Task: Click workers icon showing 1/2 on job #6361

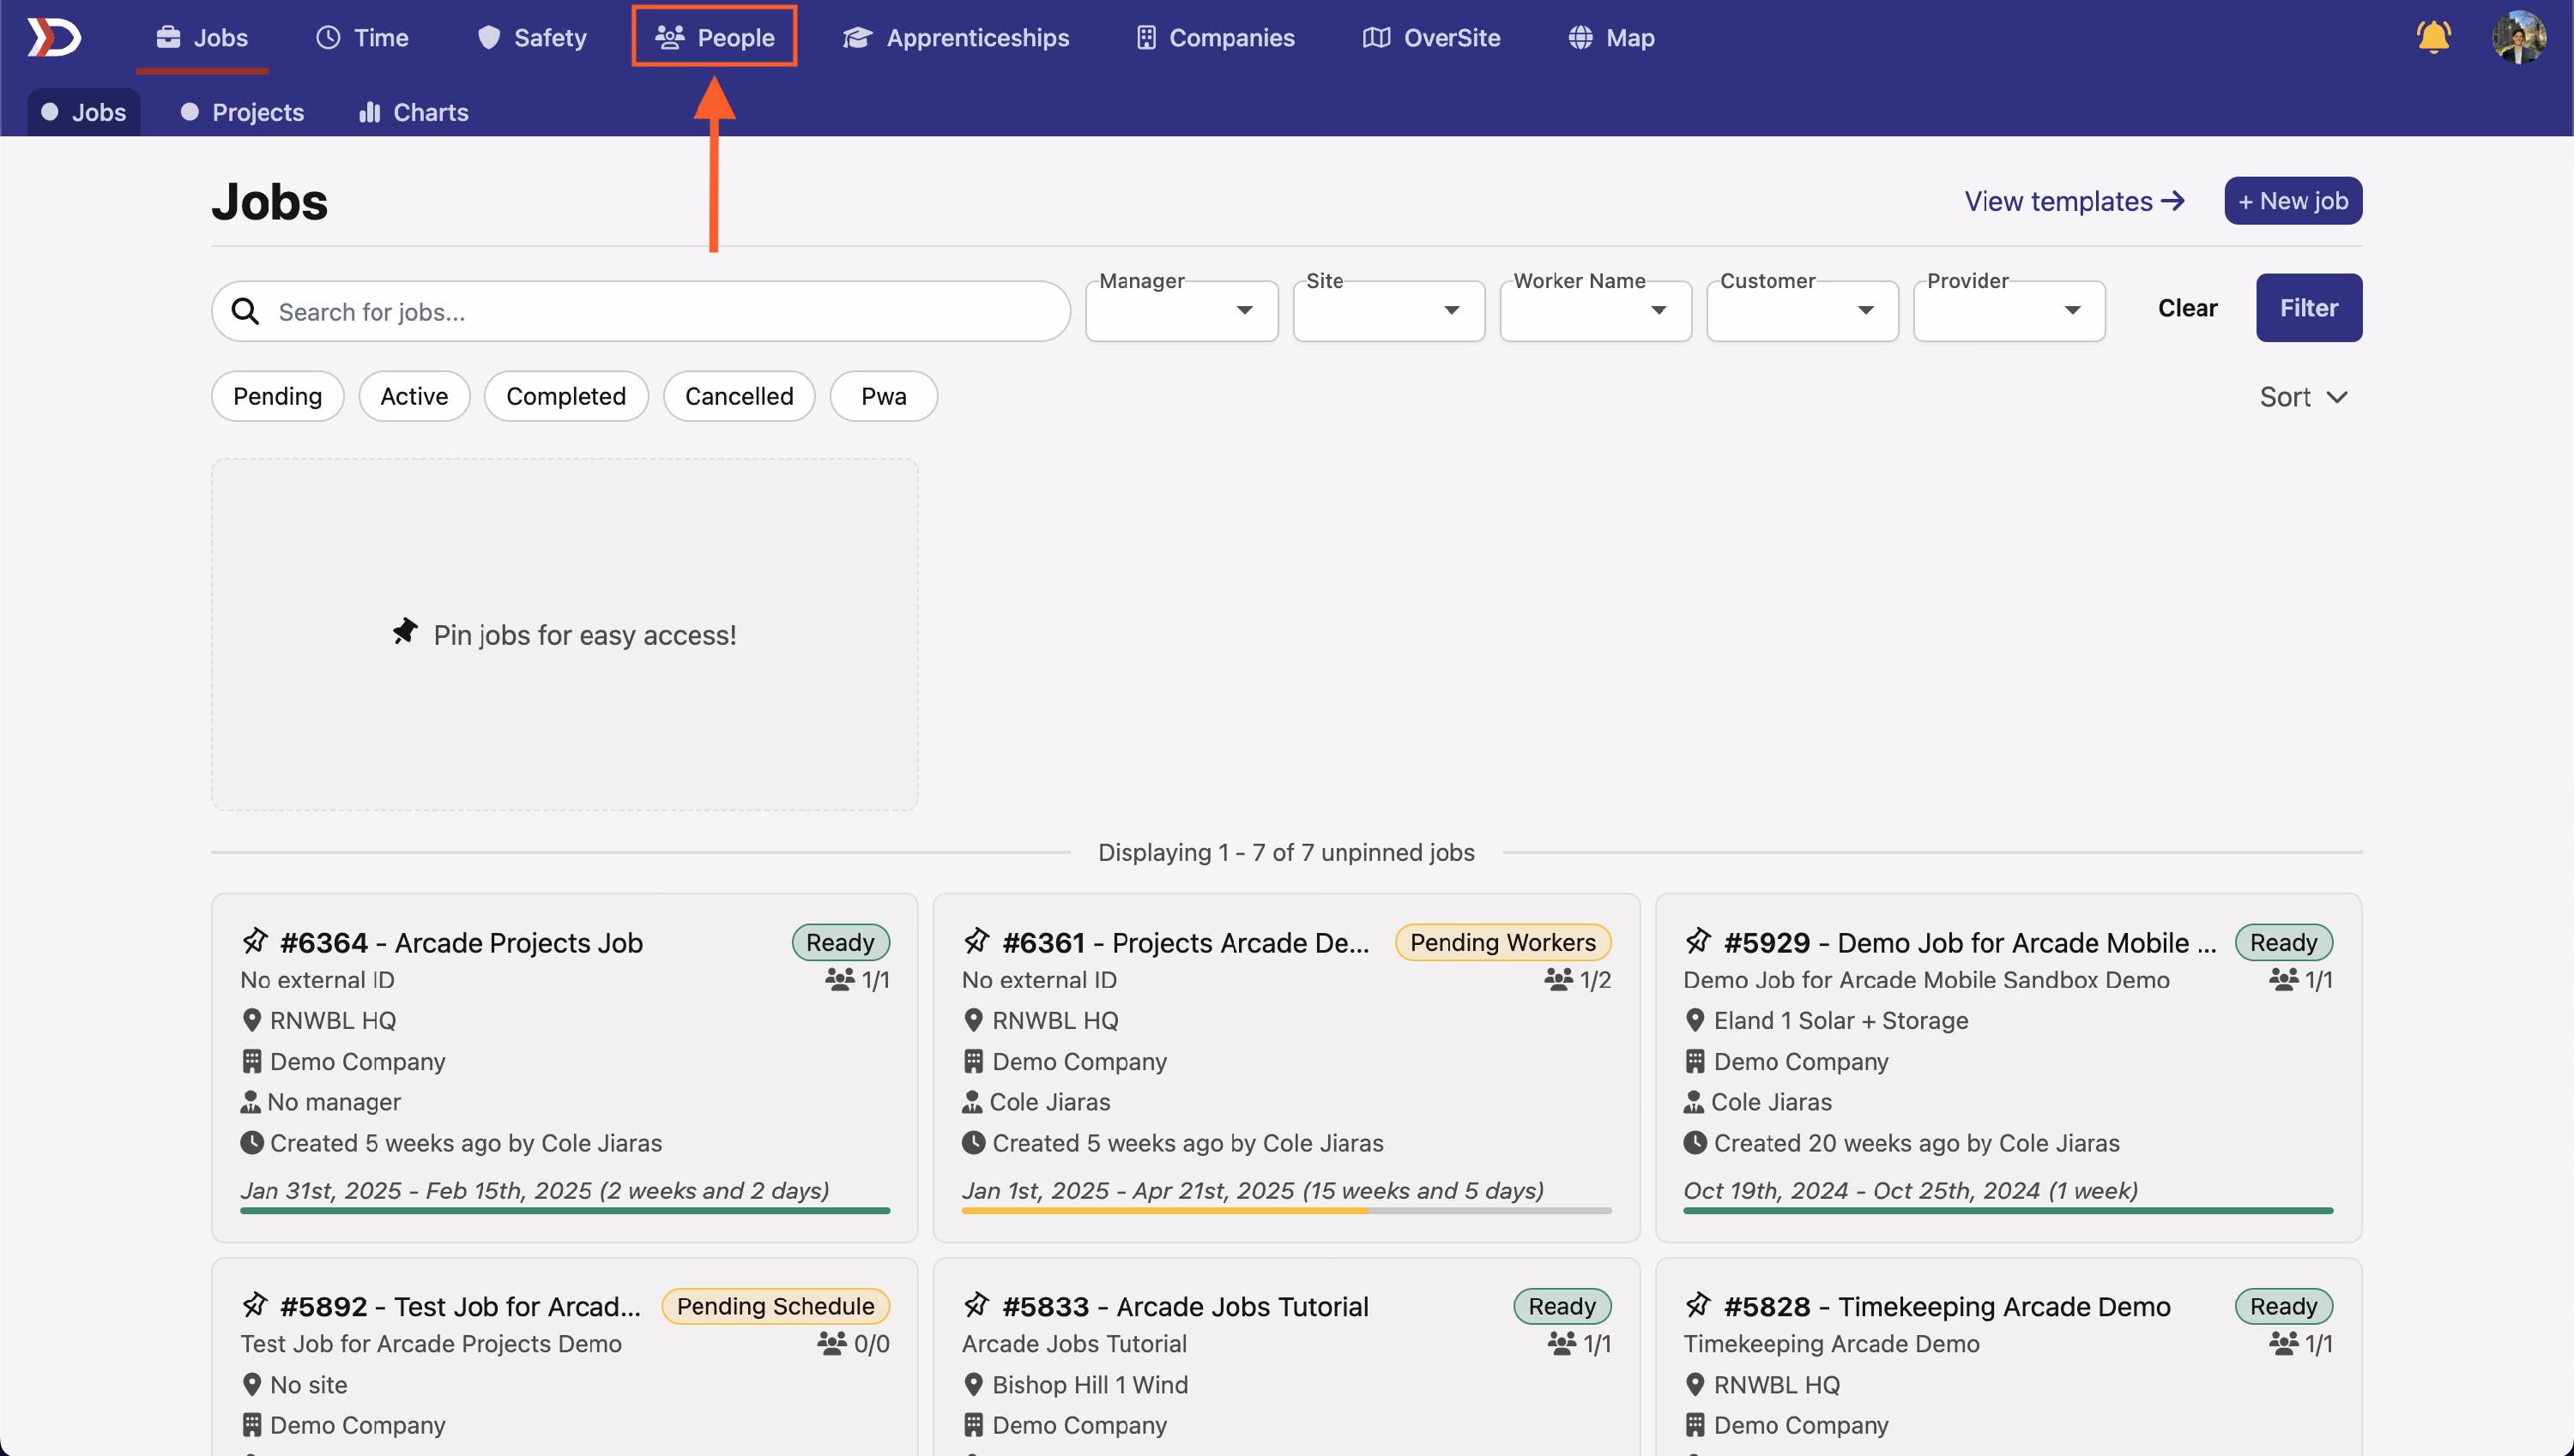Action: (x=1557, y=979)
